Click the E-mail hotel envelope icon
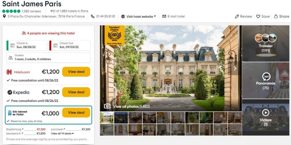This screenshot has width=291, height=145. [x=164, y=16]
